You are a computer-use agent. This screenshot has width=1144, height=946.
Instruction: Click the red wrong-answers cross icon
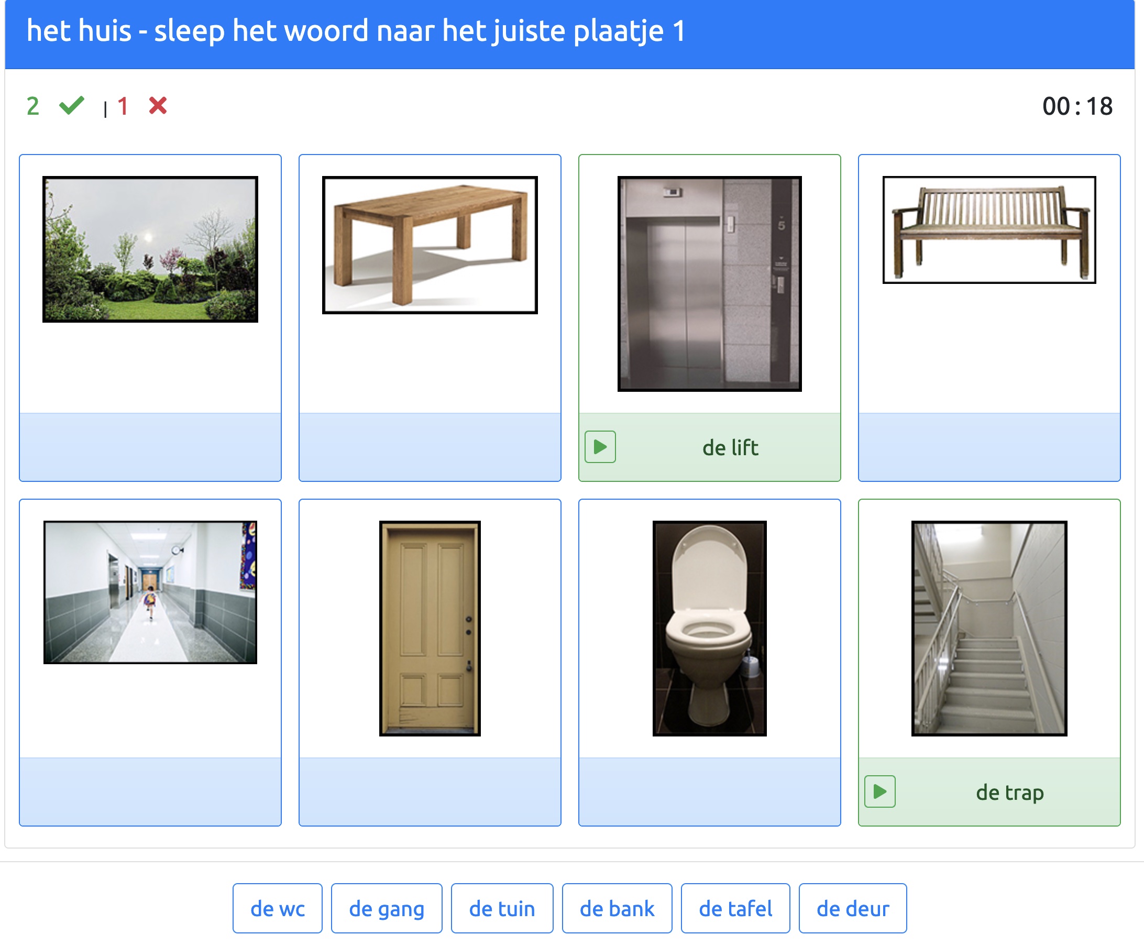pos(158,105)
